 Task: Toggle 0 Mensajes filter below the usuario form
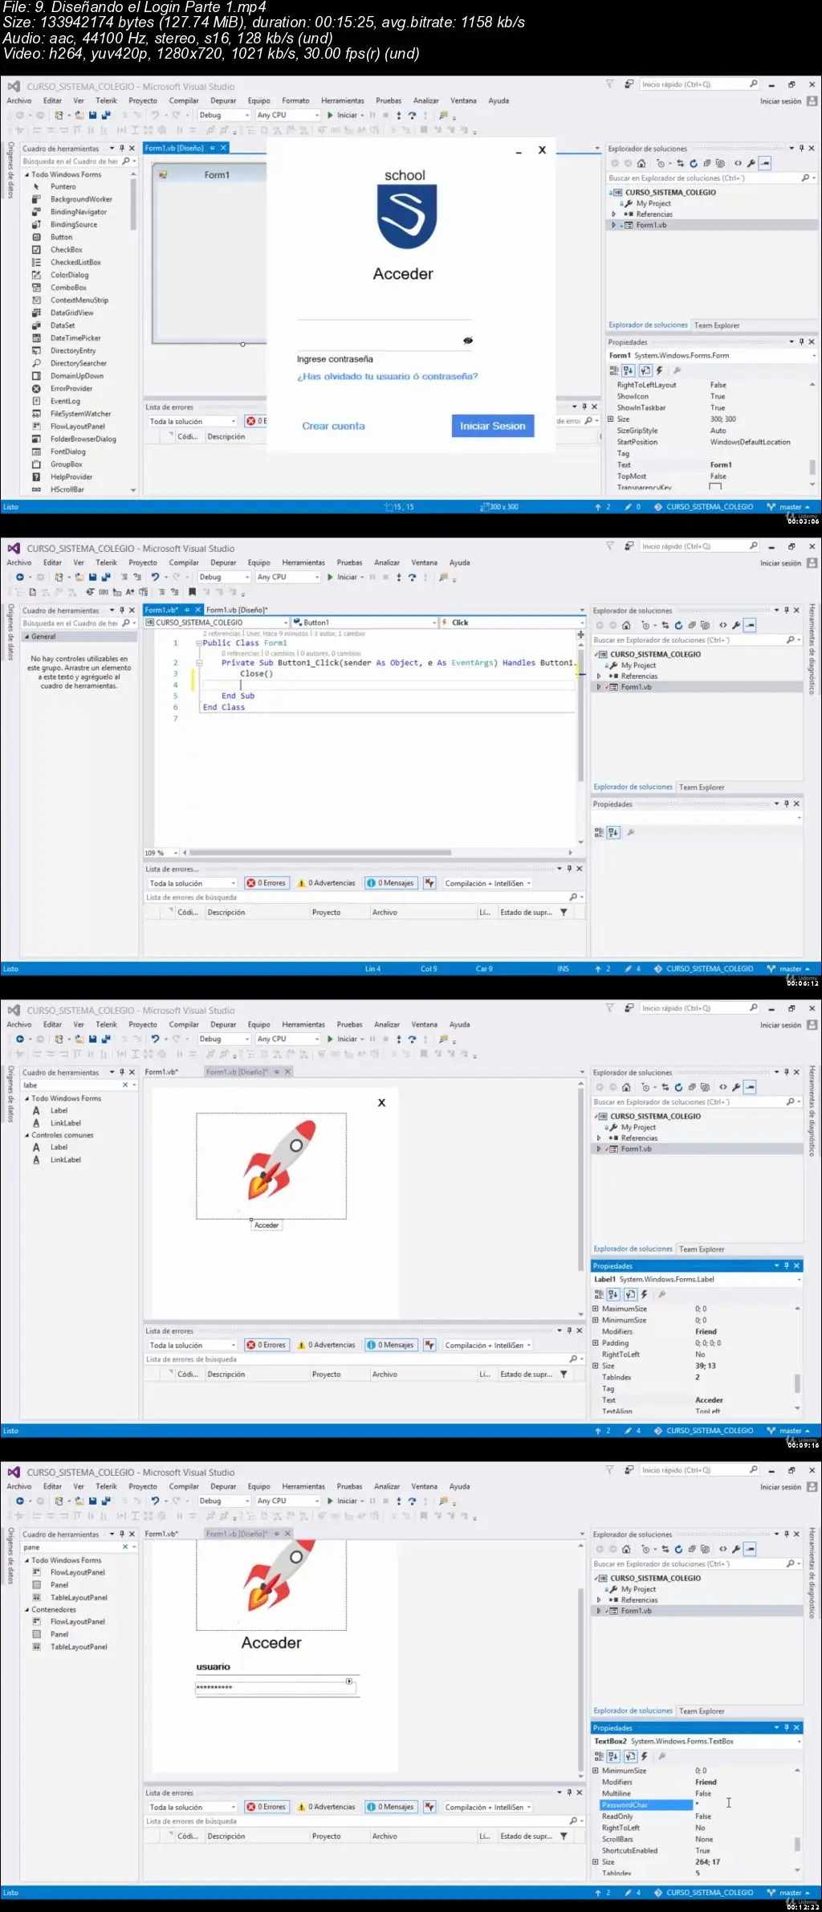pos(390,1807)
